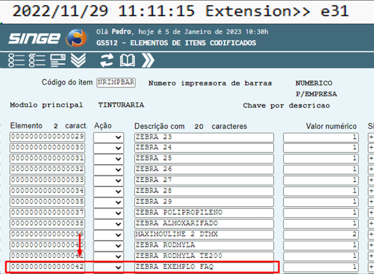
Task: Click numeric value field of MAXIMOULINE row
Action: coord(320,234)
